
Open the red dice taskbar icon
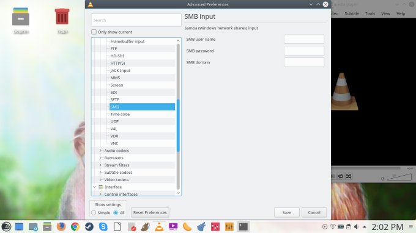click(x=215, y=227)
